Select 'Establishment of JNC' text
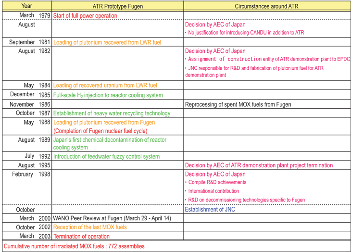 pyautogui.click(x=210, y=210)
